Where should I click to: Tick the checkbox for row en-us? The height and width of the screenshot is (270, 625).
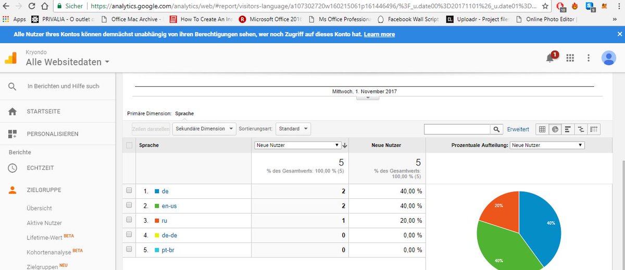(x=129, y=206)
